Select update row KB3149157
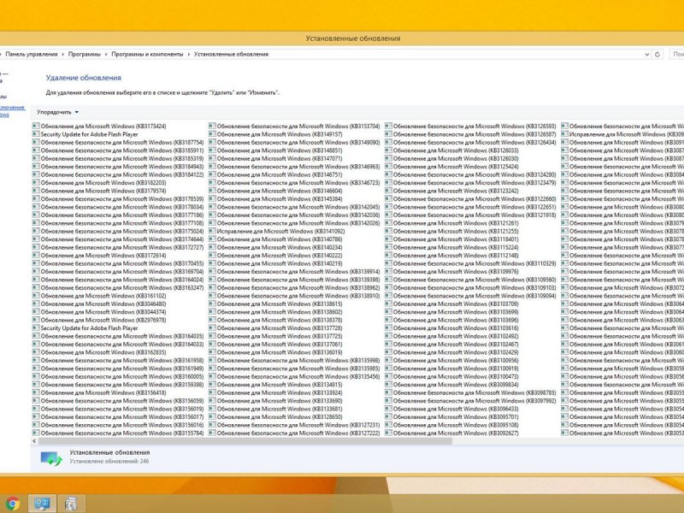The width and height of the screenshot is (684, 513). click(275, 134)
